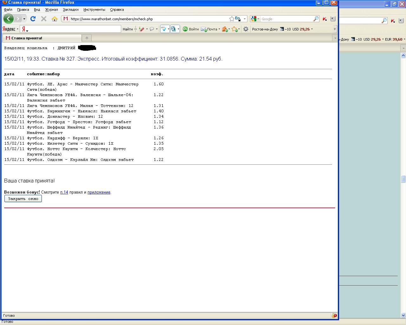406x325 pixels.
Task: Click the Ростов-на-Дону city label
Action: tap(265, 29)
